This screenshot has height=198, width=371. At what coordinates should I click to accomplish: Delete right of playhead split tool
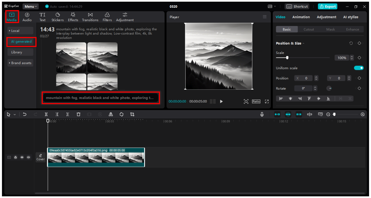(68, 114)
